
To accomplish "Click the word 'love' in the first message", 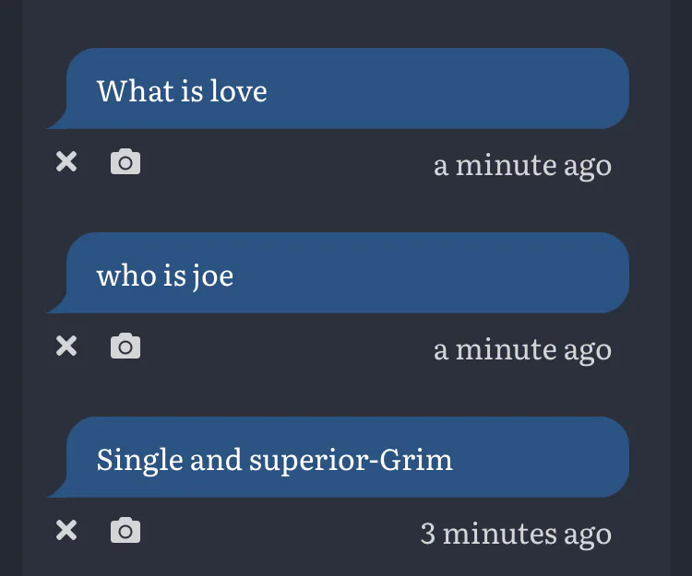I will (x=238, y=91).
